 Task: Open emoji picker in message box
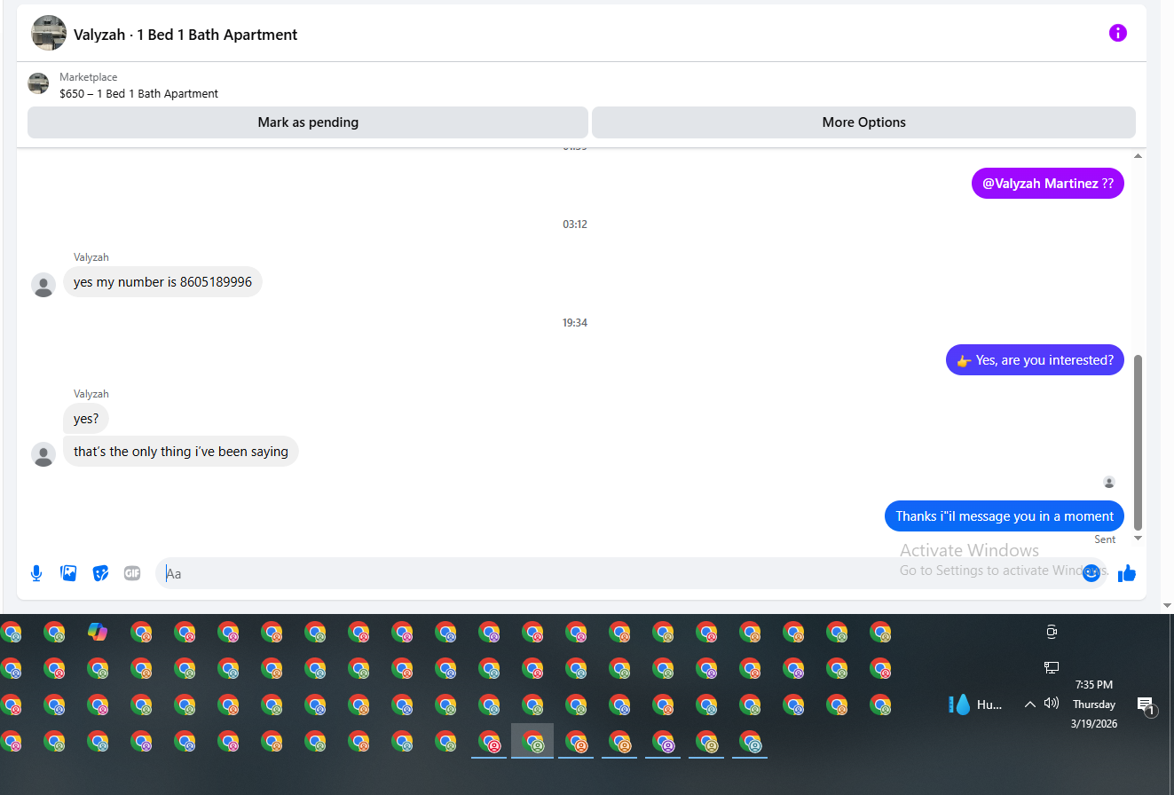[x=1091, y=573]
